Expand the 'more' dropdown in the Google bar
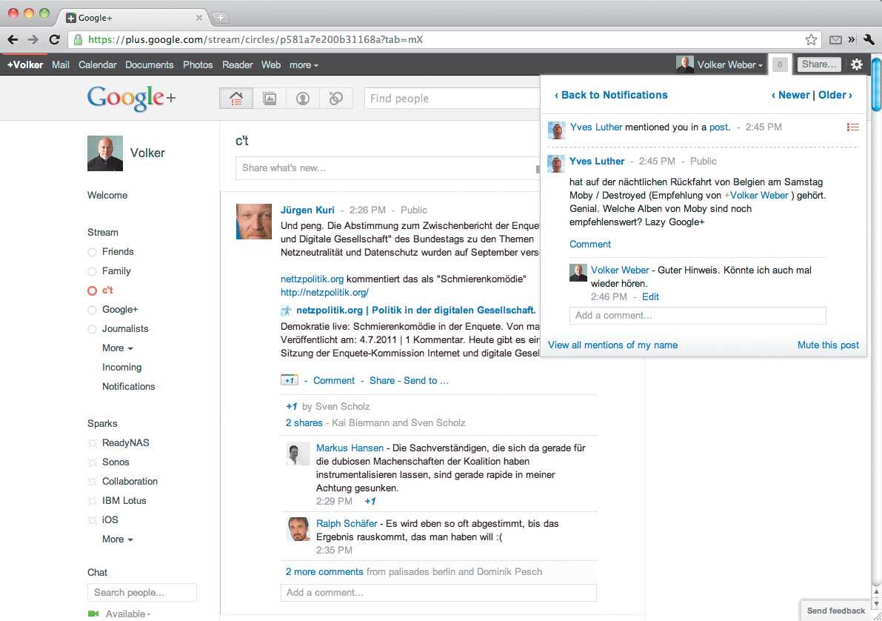882x621 pixels. pyautogui.click(x=304, y=64)
